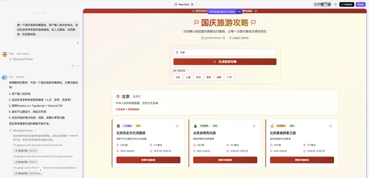Viewport: 369px width, 178px height.
Task: Click Mike's avatar in the chat
Action: (x=4, y=55)
